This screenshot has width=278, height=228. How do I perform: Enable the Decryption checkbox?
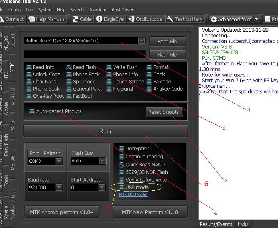122,149
